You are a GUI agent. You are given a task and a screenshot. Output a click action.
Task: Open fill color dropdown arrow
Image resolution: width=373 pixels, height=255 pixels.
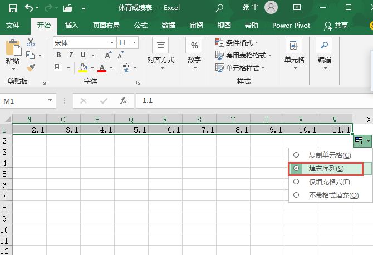[92, 68]
